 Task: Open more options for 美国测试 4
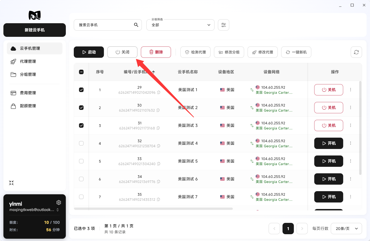350,143
